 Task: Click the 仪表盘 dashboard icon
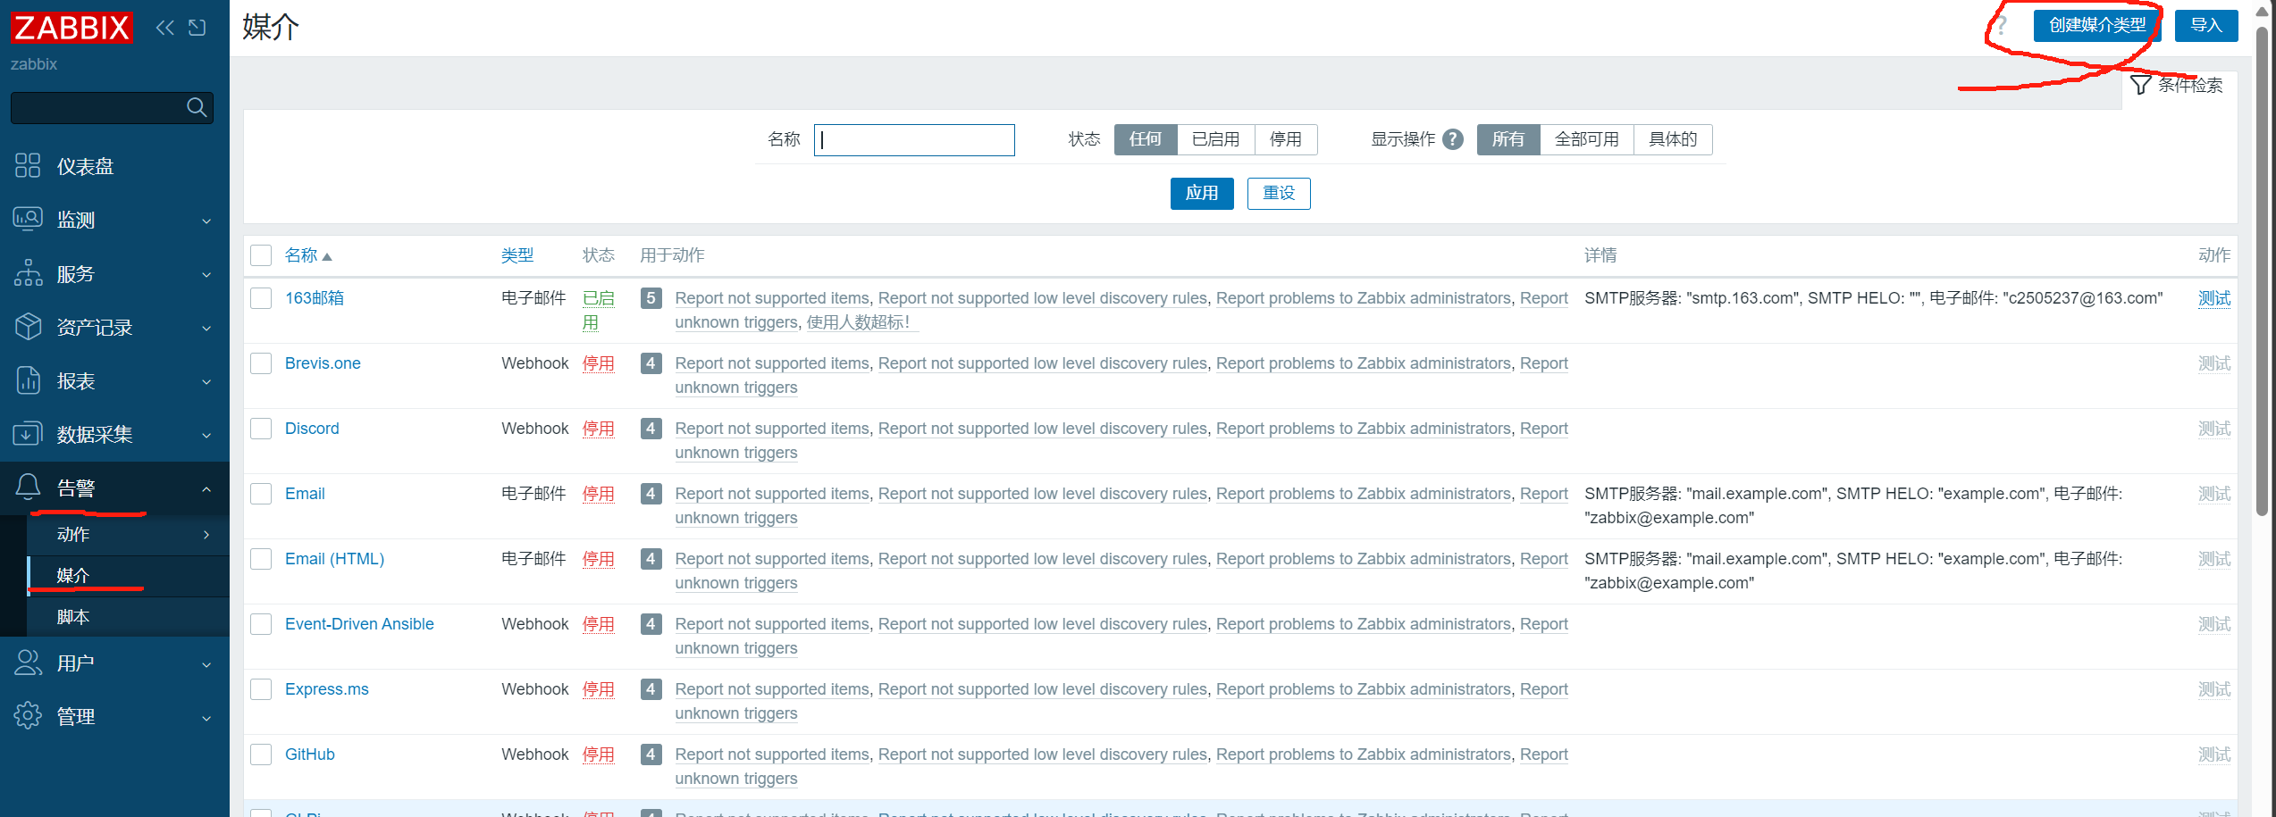(x=28, y=166)
